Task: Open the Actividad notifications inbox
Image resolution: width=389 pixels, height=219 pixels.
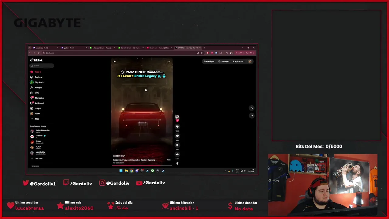Action: (x=37, y=103)
